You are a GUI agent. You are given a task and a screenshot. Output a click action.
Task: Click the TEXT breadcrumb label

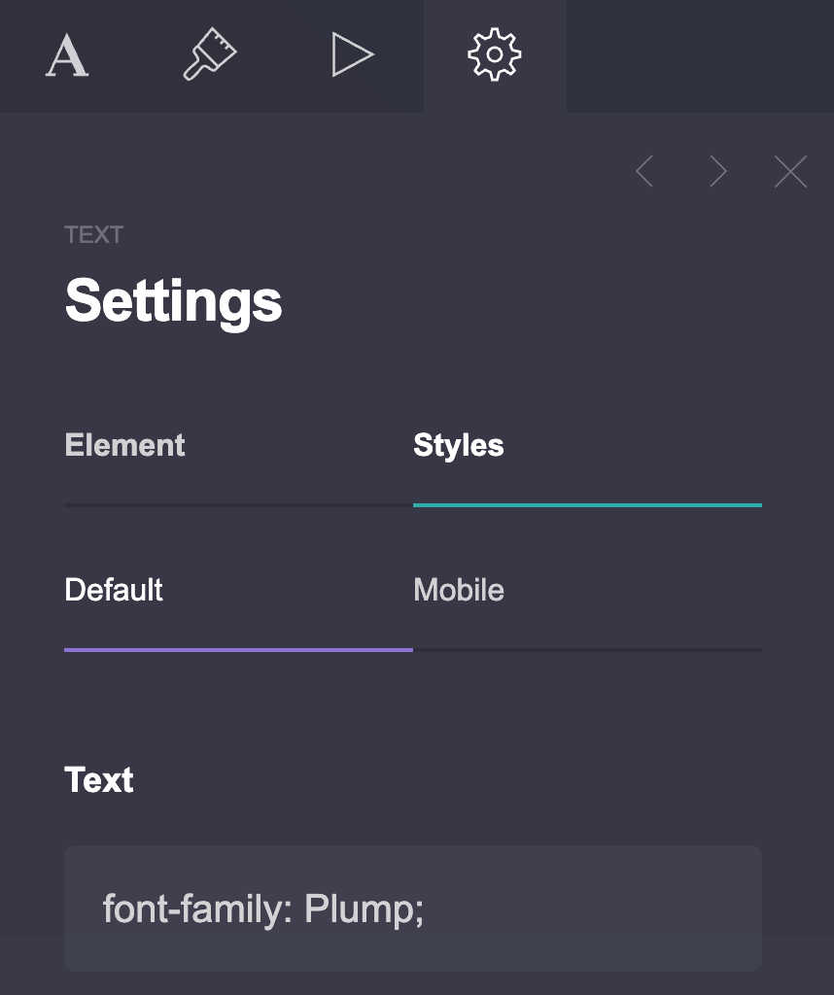94,234
